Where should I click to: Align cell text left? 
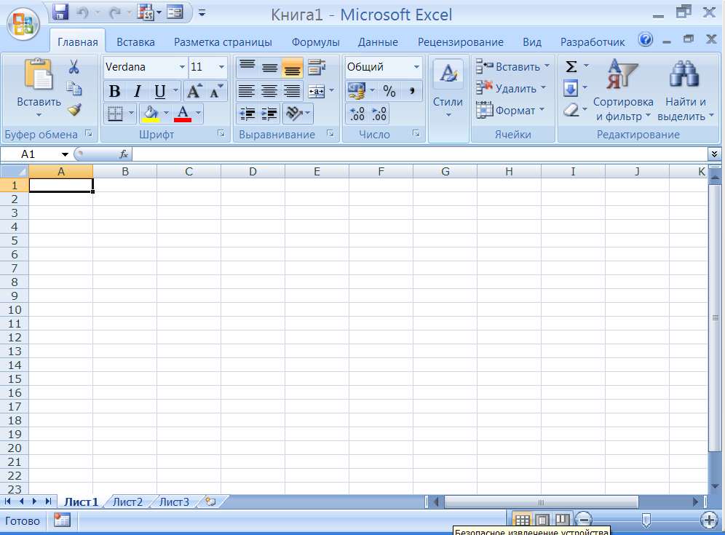tap(247, 91)
